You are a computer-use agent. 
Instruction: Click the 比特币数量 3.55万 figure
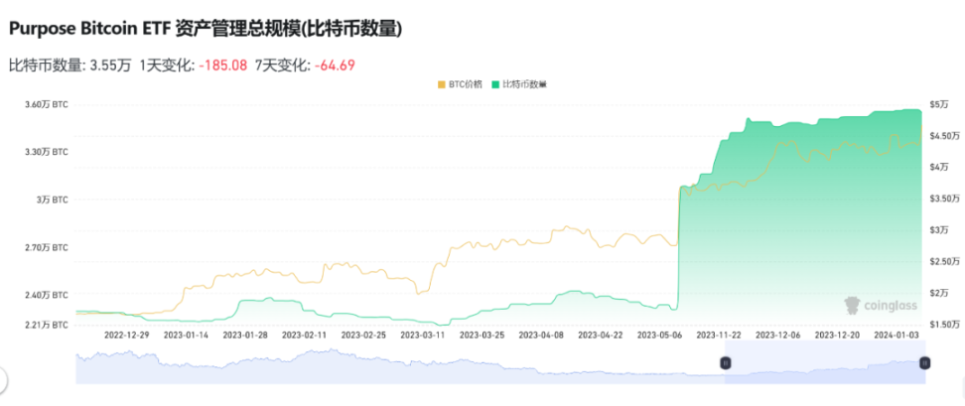[110, 66]
